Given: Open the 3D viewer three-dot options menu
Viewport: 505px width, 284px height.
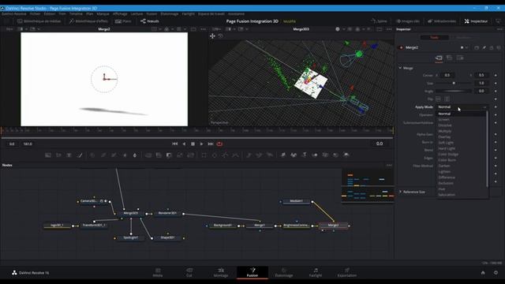Looking at the screenshot, I should 389,29.
